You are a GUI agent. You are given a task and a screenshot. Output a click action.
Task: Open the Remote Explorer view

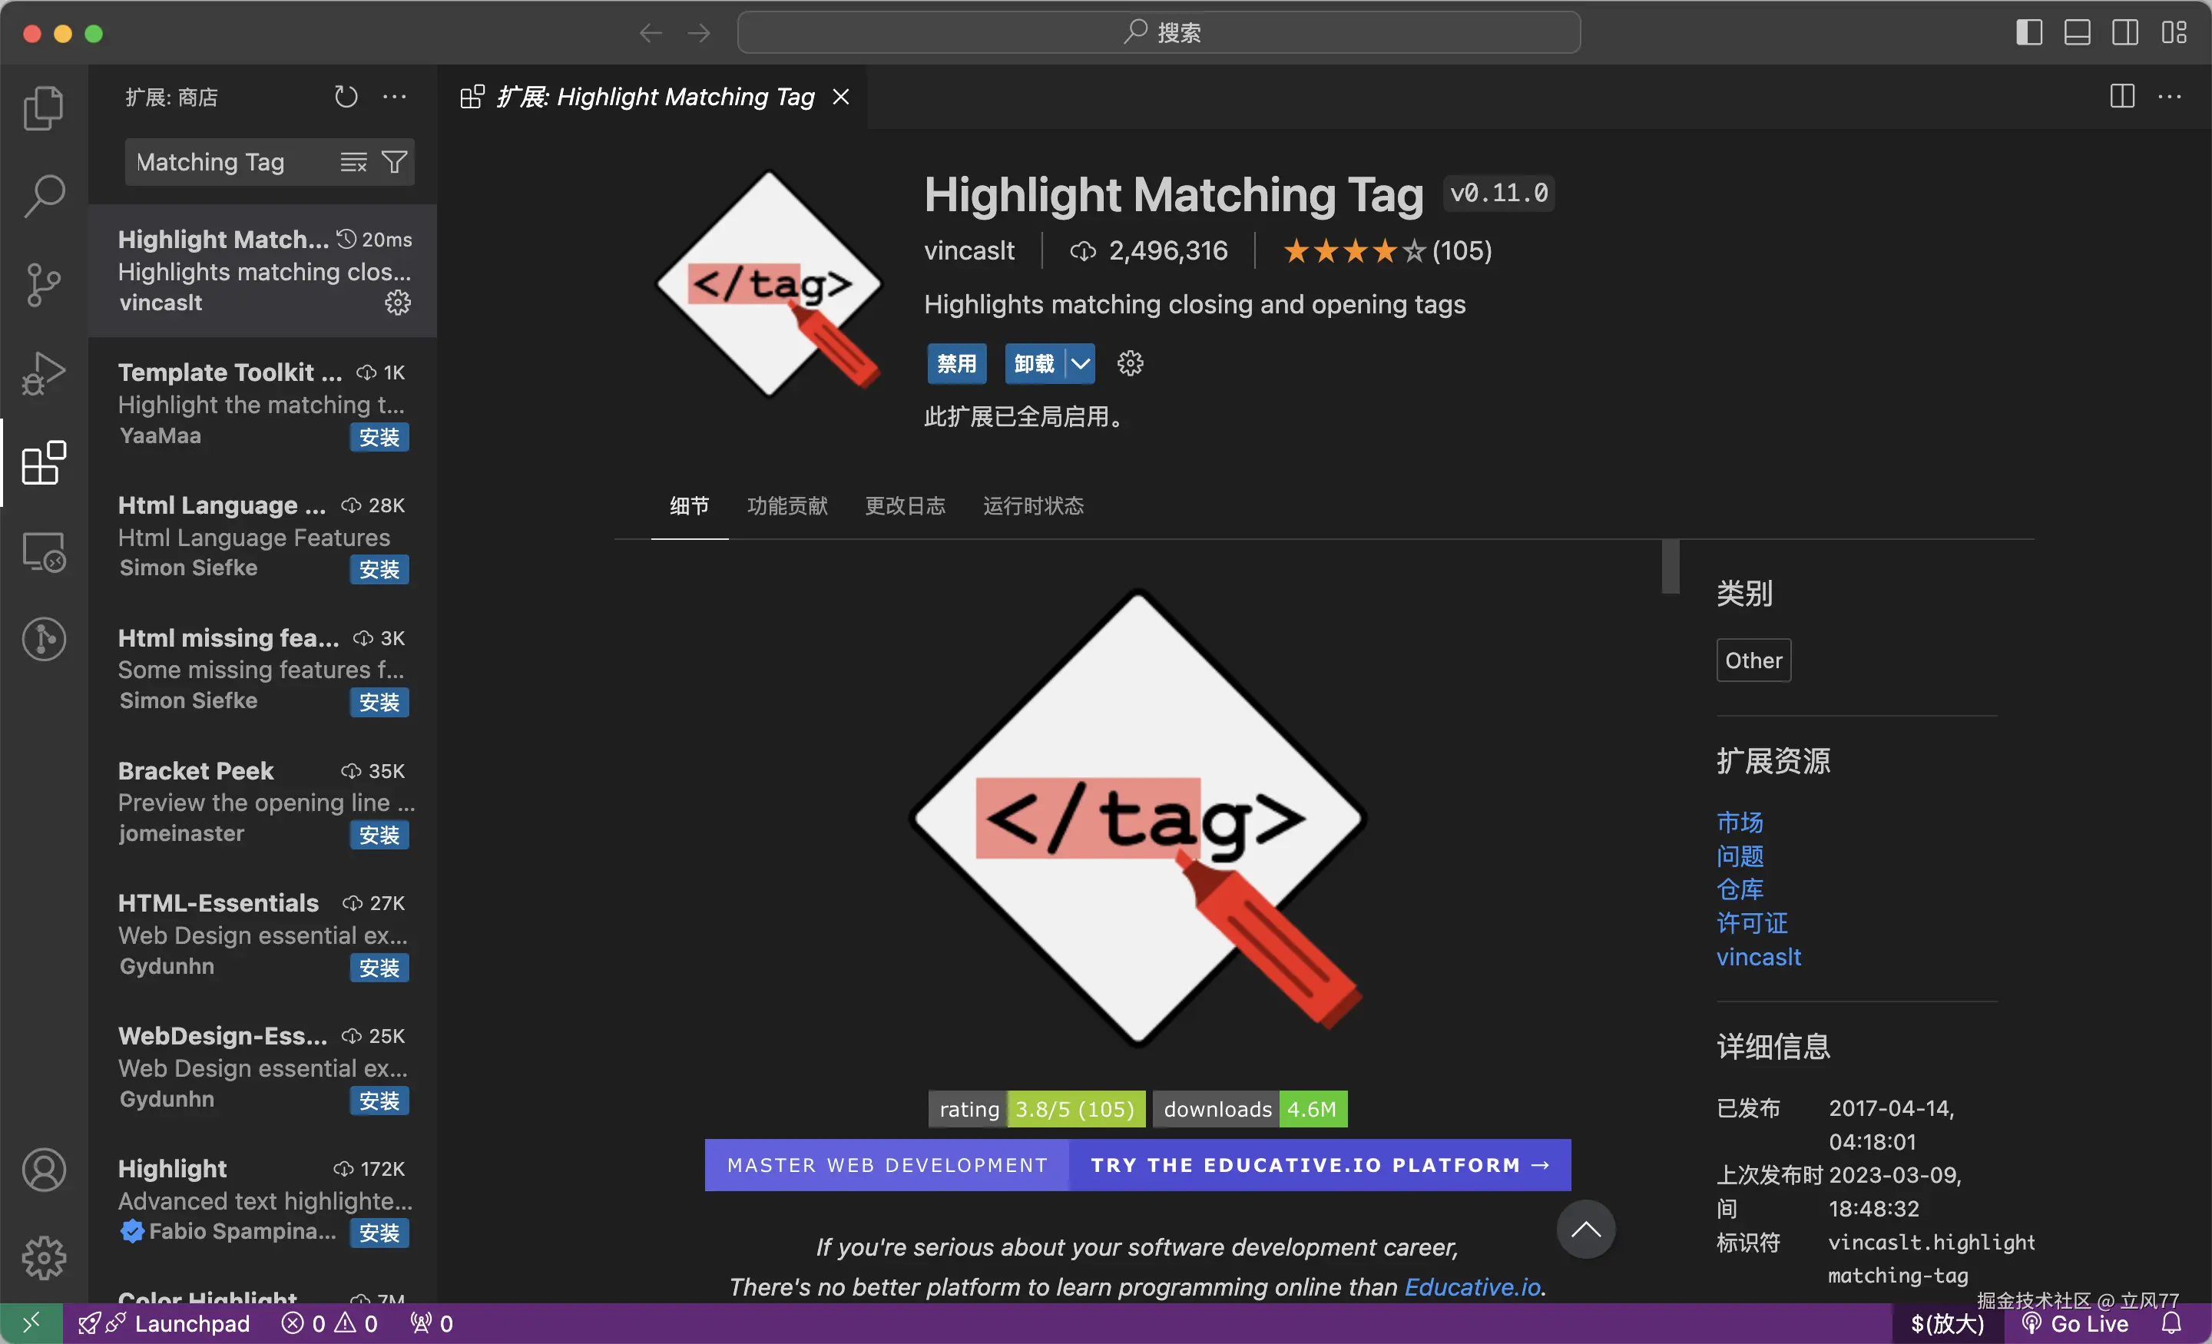pyautogui.click(x=43, y=551)
